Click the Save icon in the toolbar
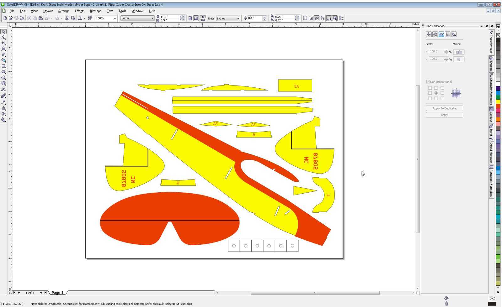This screenshot has width=502, height=307. click(16, 18)
